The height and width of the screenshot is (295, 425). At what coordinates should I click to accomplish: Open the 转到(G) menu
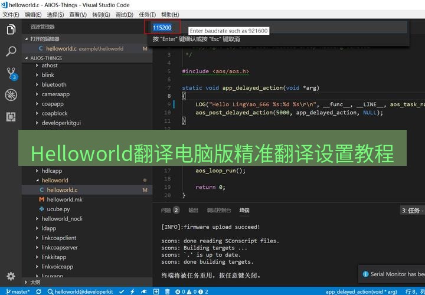[101, 15]
